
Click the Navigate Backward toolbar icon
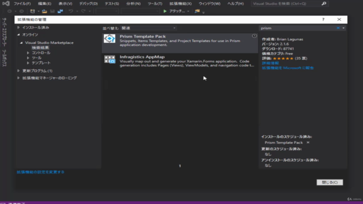pyautogui.click(x=10, y=11)
